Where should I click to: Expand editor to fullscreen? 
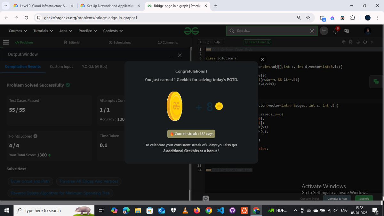pyautogui.click(x=372, y=42)
